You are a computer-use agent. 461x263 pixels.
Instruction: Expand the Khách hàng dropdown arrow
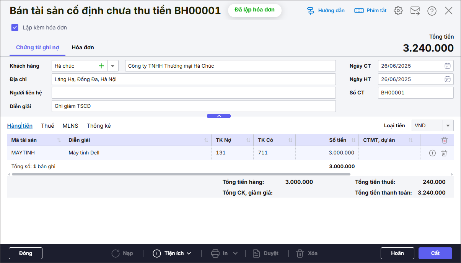[x=113, y=66]
